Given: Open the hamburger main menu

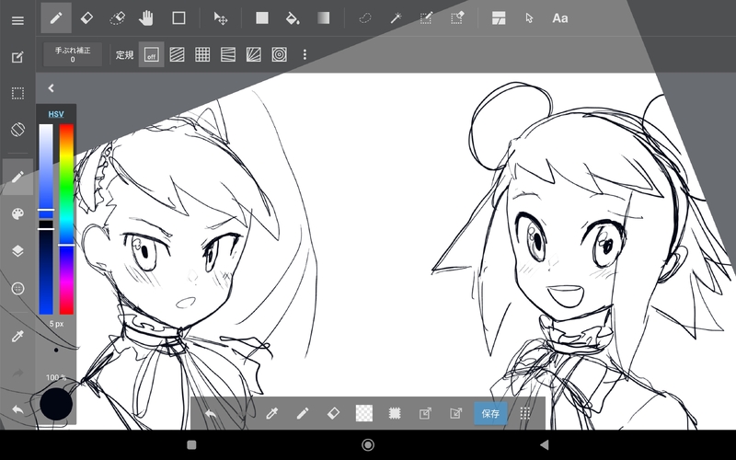Looking at the screenshot, I should pyautogui.click(x=17, y=20).
